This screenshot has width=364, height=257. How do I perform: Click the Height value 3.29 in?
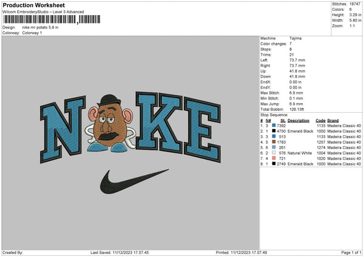click(356, 15)
